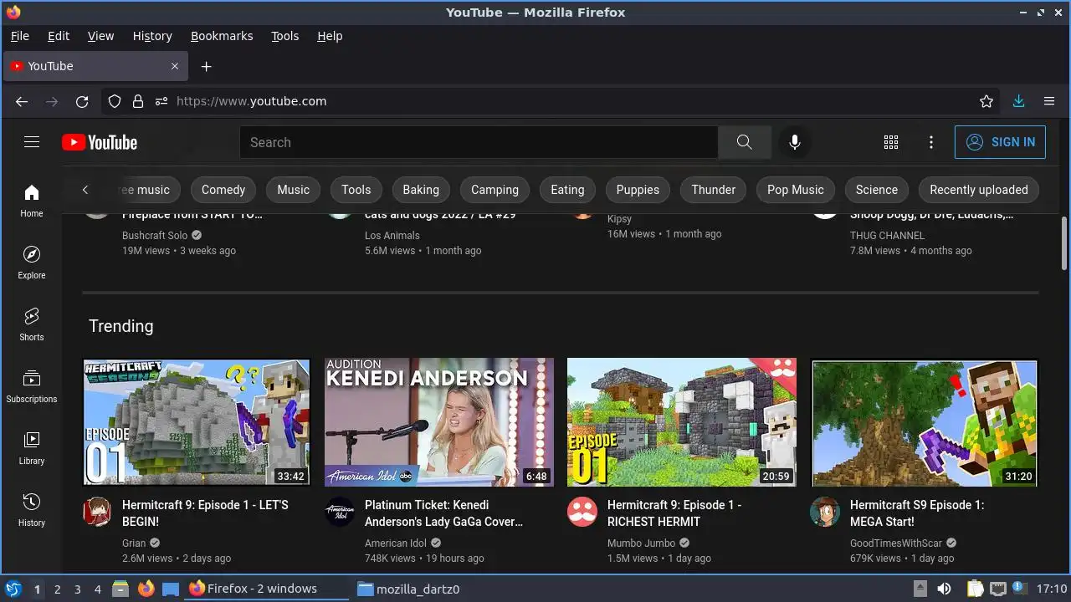
Task: Filter by the Eating chip
Action: point(567,190)
